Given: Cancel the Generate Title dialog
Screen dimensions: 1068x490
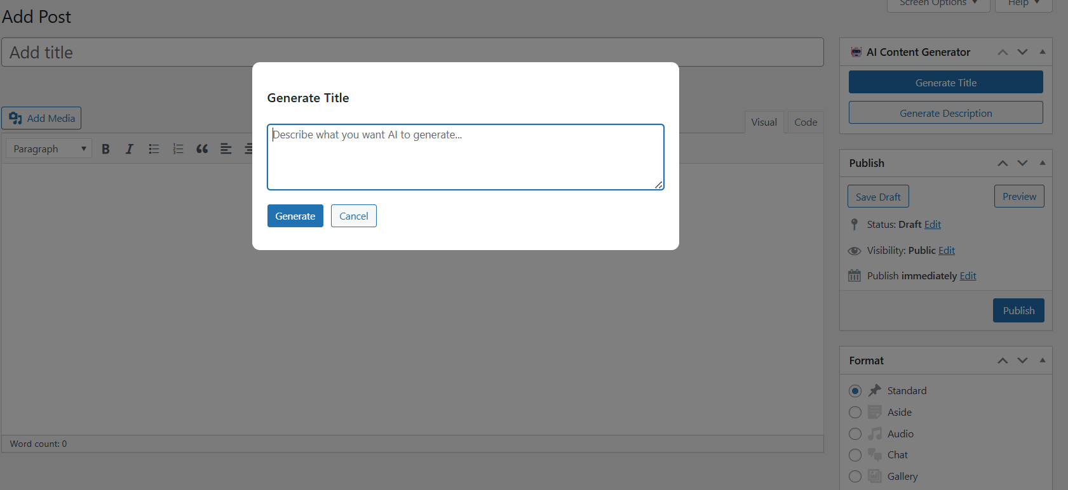Looking at the screenshot, I should (x=353, y=216).
